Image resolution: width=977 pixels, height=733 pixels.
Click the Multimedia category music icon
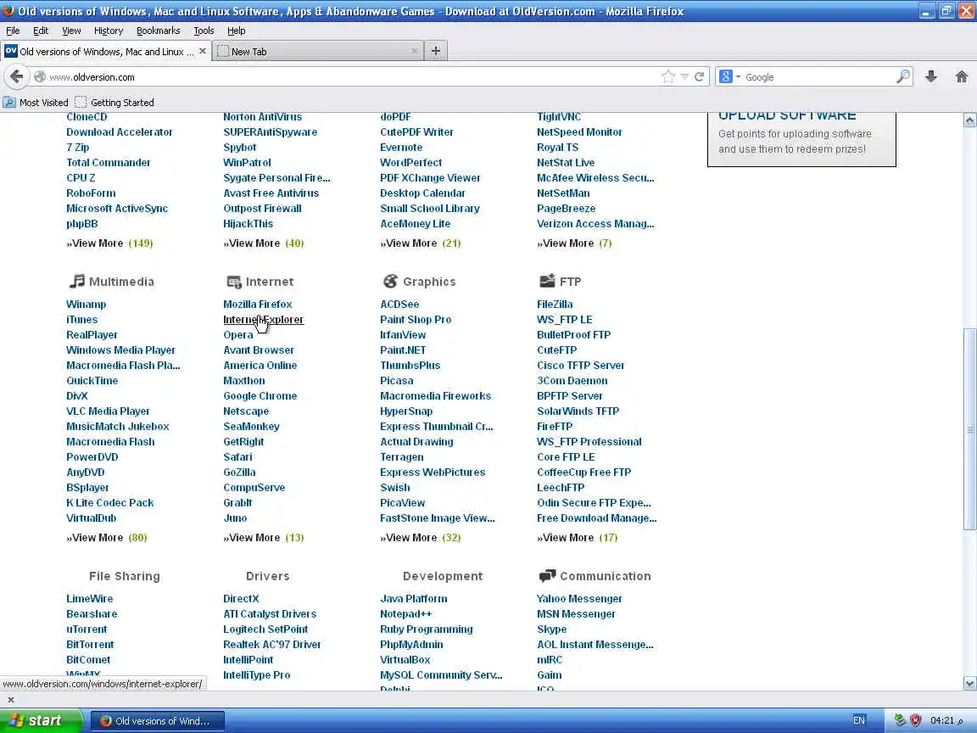point(76,281)
